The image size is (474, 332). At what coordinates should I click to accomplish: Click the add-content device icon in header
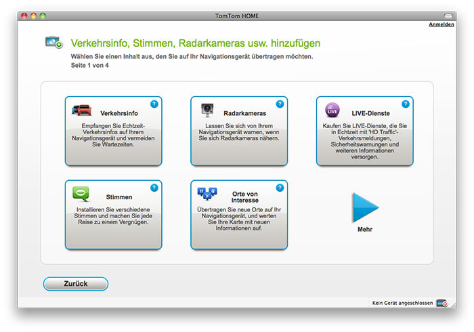tap(53, 42)
